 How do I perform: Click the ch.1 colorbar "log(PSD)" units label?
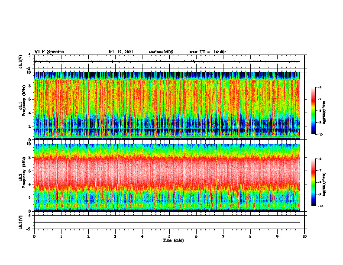324,113
